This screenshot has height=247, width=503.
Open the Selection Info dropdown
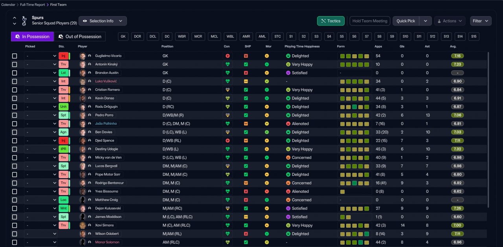(103, 21)
